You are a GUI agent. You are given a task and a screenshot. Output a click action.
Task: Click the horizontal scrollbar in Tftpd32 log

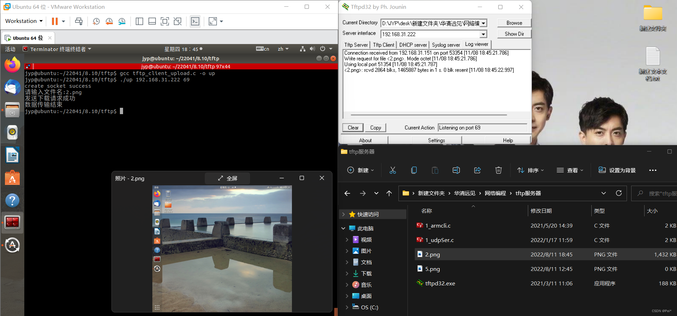click(429, 115)
